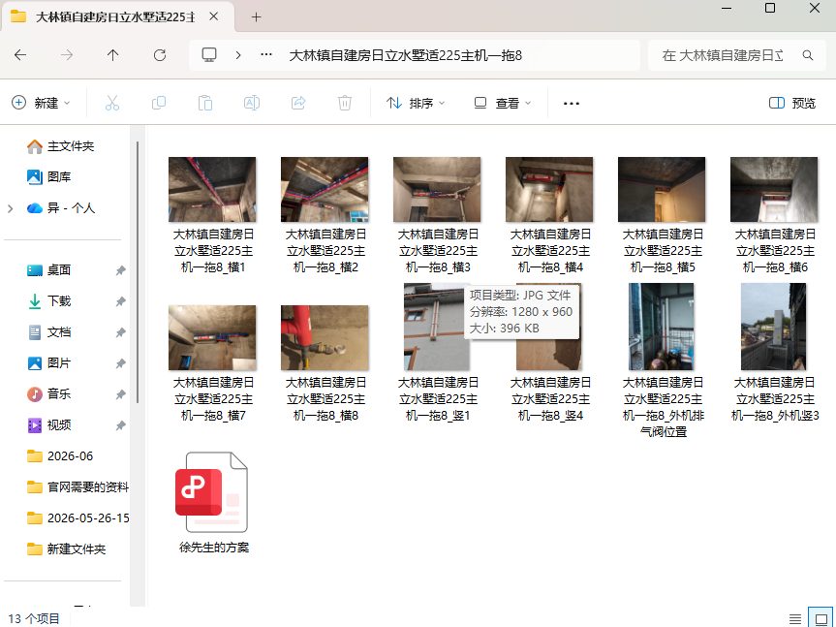Open 官网需要的资料 folder in sidebar
This screenshot has width=836, height=627.
(77, 486)
